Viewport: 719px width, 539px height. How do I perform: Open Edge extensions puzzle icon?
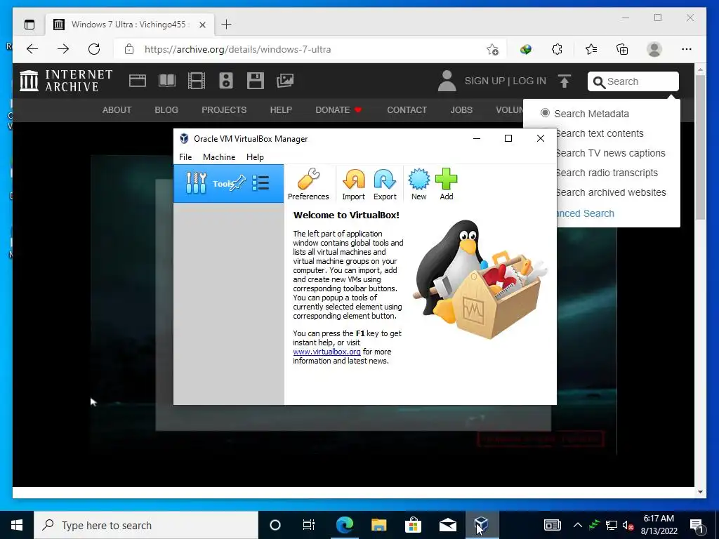[557, 49]
